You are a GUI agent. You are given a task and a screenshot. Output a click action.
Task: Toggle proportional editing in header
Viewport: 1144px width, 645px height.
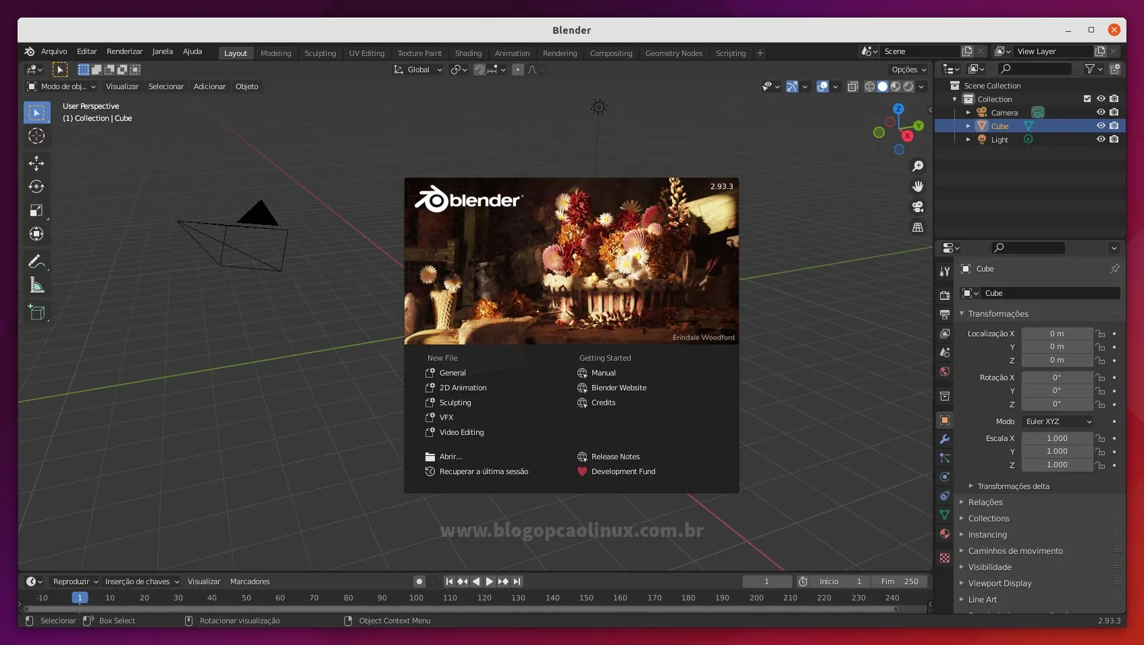pyautogui.click(x=518, y=70)
